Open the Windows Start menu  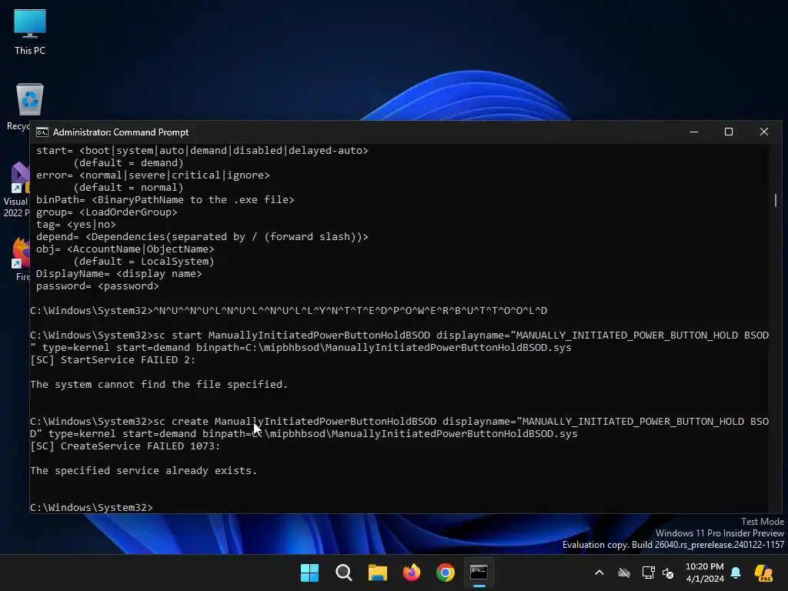(309, 573)
